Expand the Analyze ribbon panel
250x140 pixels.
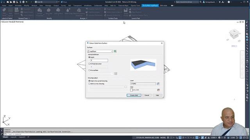83,18
